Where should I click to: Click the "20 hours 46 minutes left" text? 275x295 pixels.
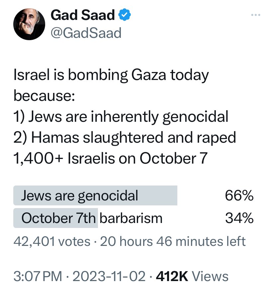click(x=173, y=241)
